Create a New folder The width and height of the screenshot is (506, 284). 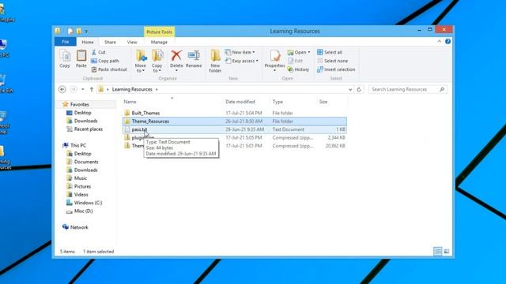[x=215, y=61]
